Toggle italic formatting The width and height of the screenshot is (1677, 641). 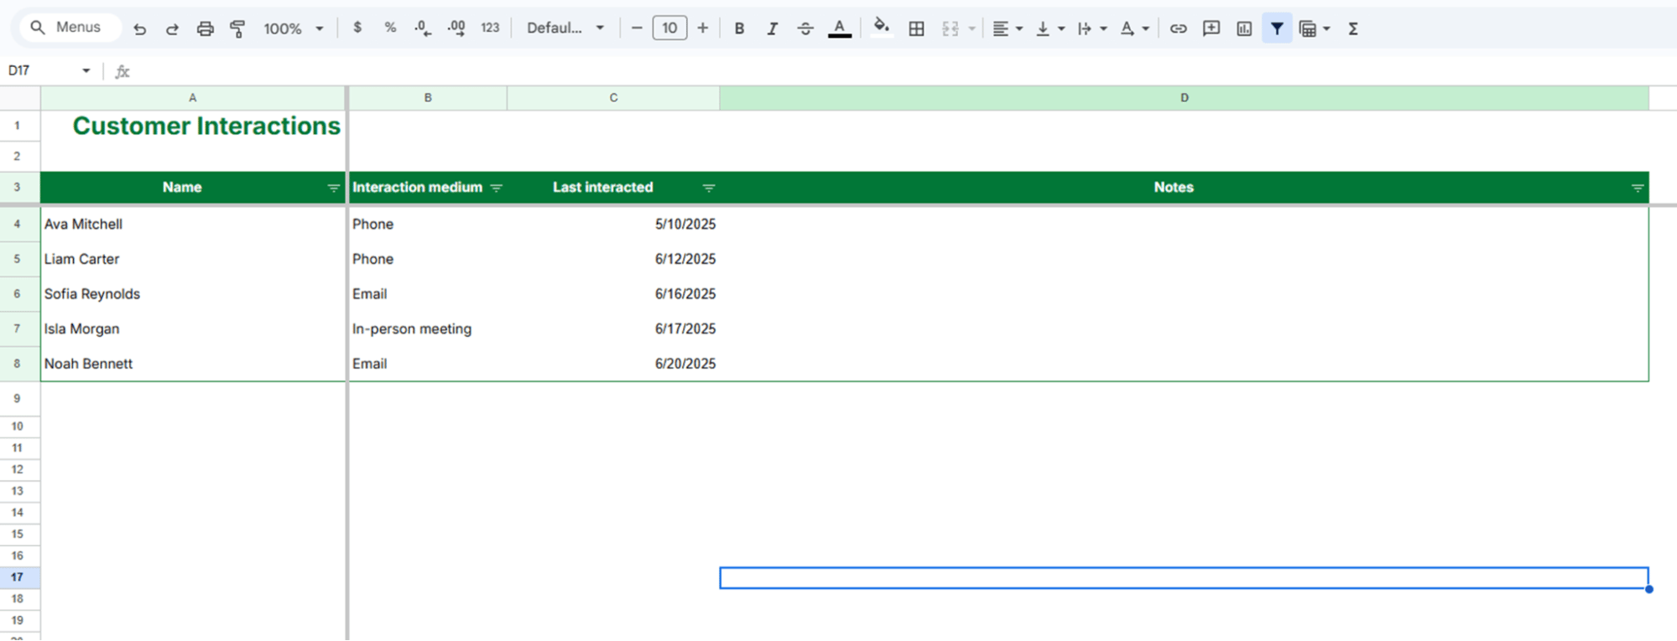point(772,28)
